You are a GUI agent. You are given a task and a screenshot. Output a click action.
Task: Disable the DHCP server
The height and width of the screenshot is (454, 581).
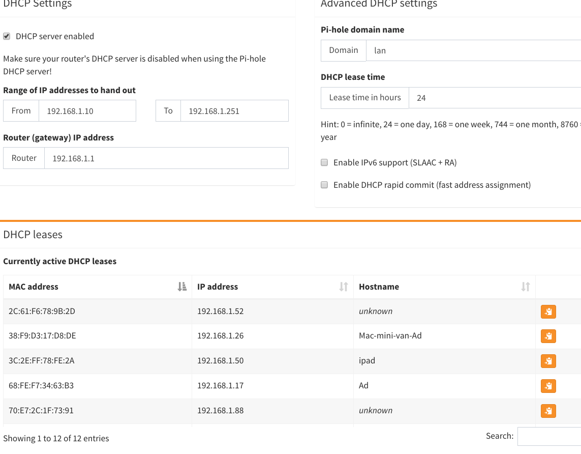pos(7,36)
